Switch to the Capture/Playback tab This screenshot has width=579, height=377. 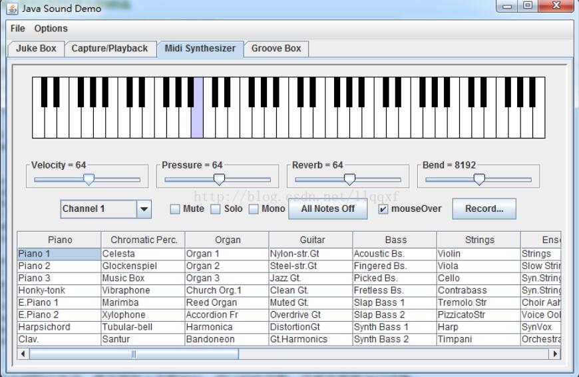point(110,49)
